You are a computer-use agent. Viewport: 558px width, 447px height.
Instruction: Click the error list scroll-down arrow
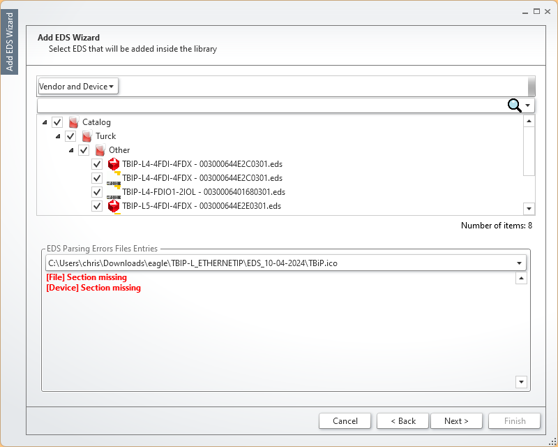521,382
